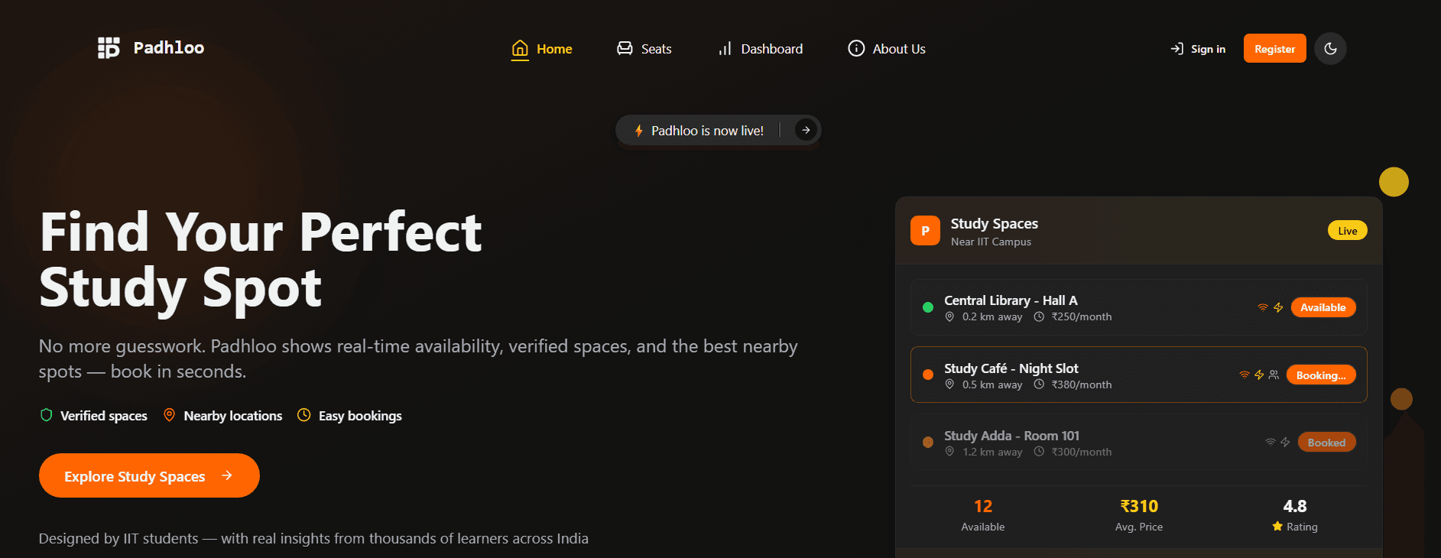
Task: Expand the 'Padhloo is now live!' announcement arrow
Action: (805, 130)
